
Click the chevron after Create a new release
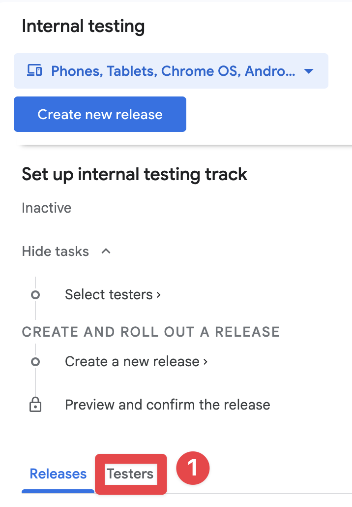pyautogui.click(x=205, y=361)
